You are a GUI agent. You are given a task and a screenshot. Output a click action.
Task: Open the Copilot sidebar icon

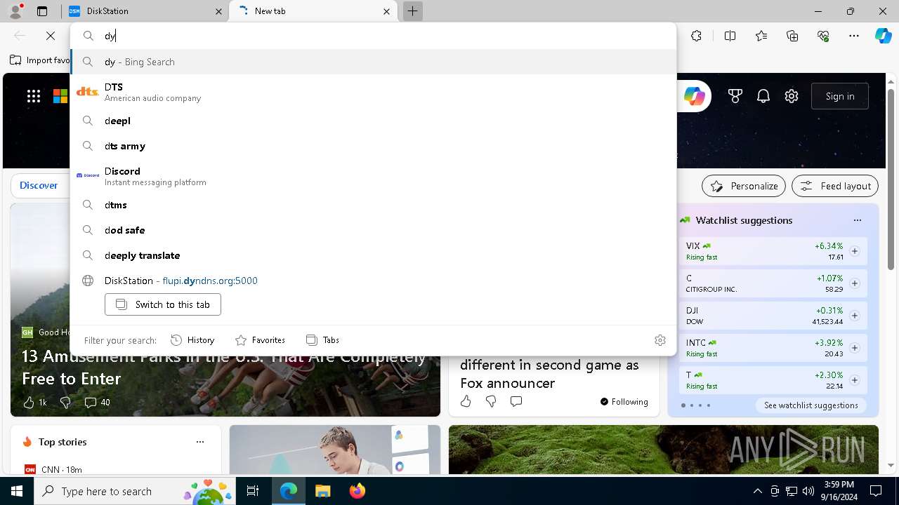883,36
